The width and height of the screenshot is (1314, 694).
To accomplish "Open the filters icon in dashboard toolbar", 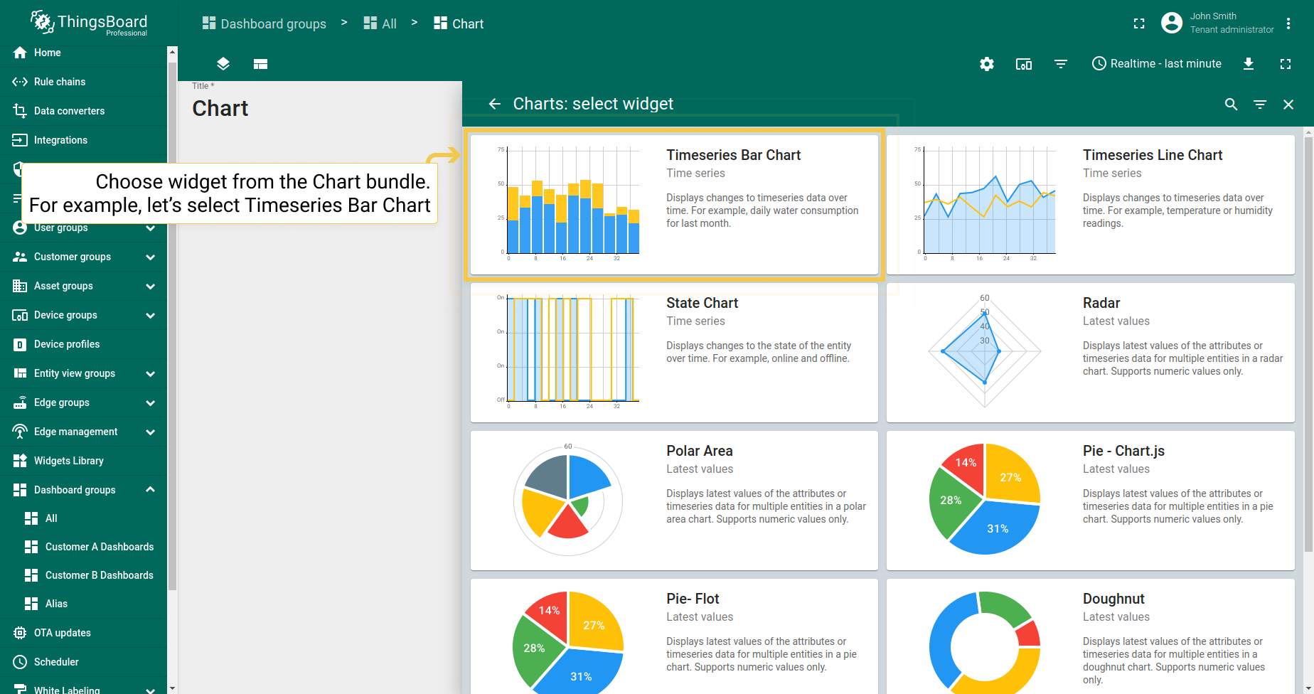I will point(1061,64).
